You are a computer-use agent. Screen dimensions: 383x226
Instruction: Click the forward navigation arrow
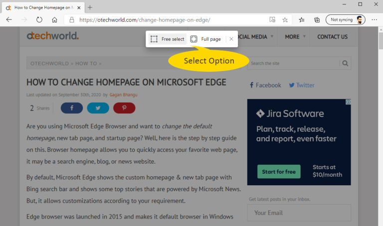[x=24, y=20]
